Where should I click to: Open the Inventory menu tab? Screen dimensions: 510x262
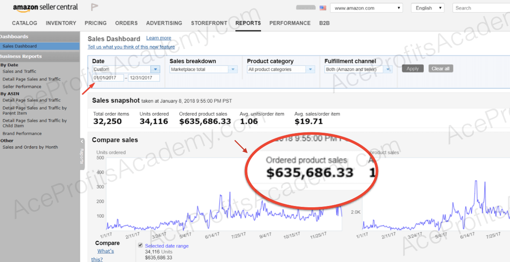[x=61, y=23]
